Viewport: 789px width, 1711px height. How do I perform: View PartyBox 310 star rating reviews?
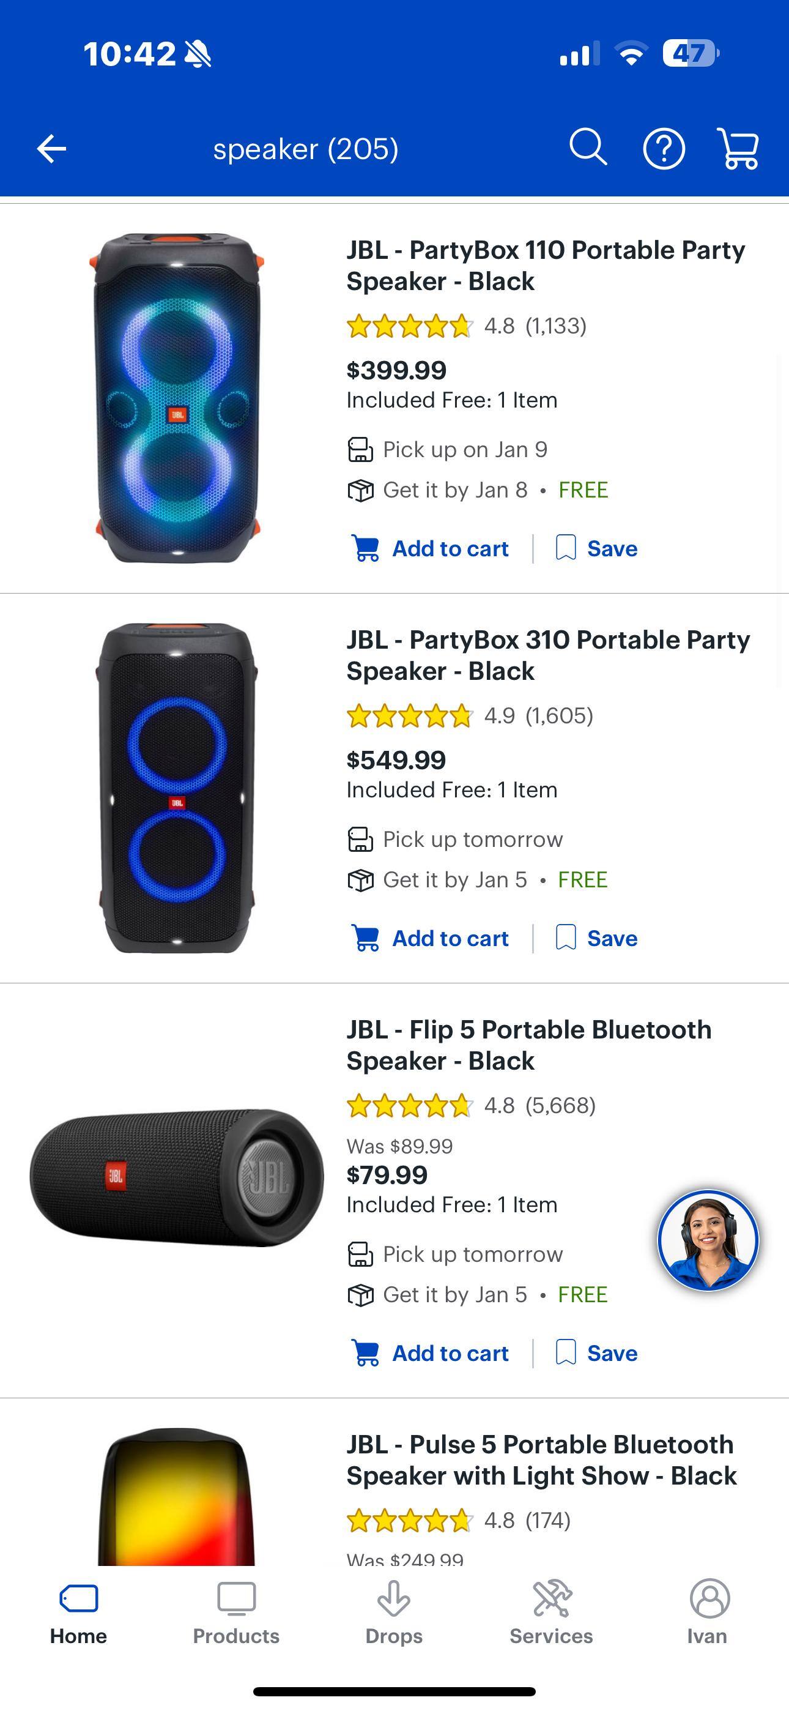tap(469, 716)
